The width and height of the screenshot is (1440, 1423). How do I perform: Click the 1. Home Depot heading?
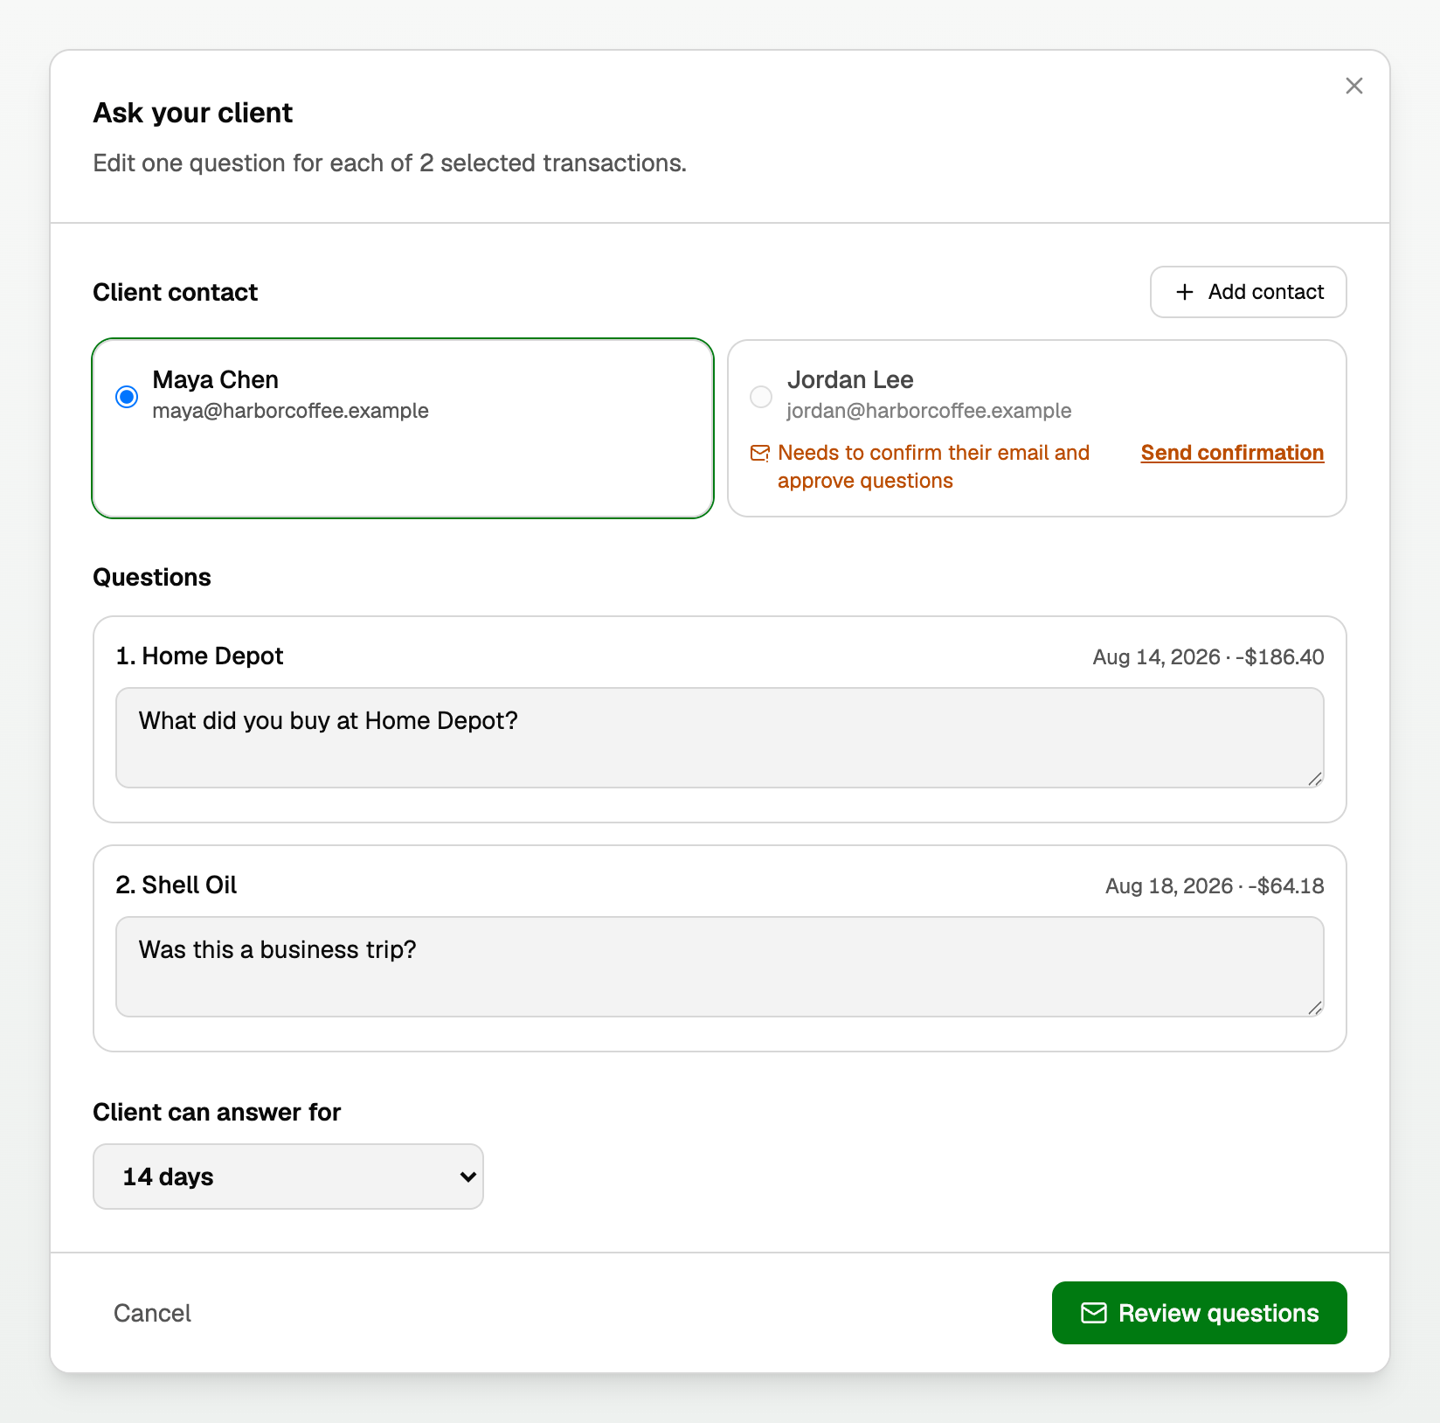tap(199, 656)
